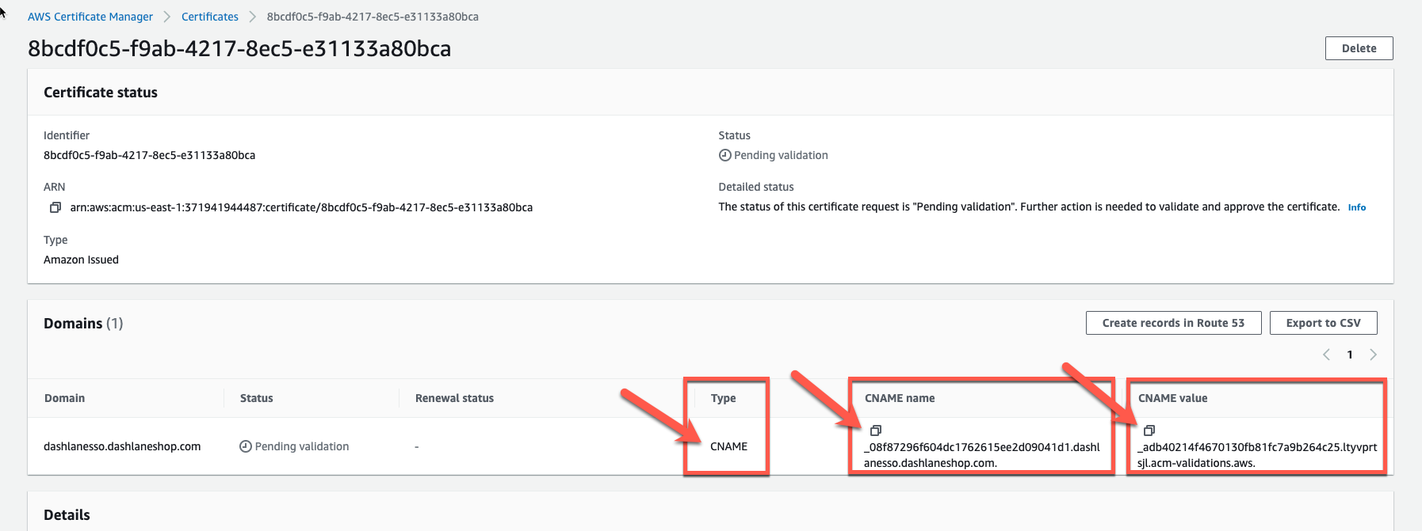Click the clock icon in the dashlanesso domain row
This screenshot has height=531, width=1422.
pyautogui.click(x=246, y=446)
